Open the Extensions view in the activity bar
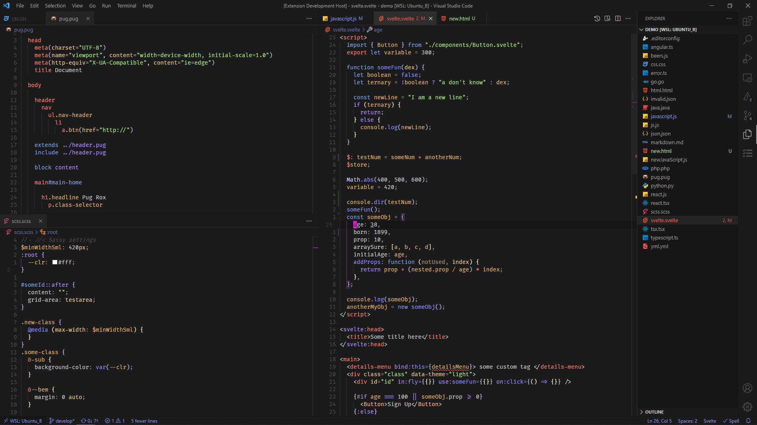The width and height of the screenshot is (757, 425). coord(747,21)
